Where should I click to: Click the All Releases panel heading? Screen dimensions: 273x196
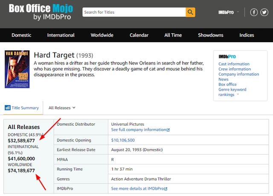[24, 127]
